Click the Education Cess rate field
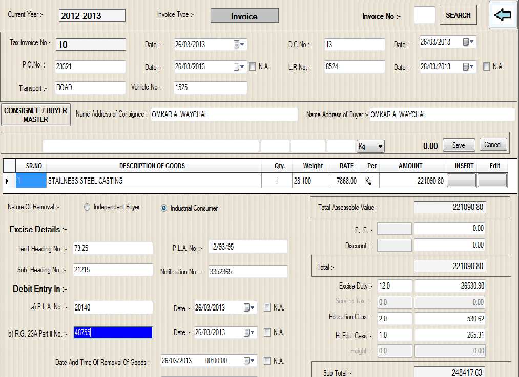Viewport: 519px width, 377px height. point(395,319)
